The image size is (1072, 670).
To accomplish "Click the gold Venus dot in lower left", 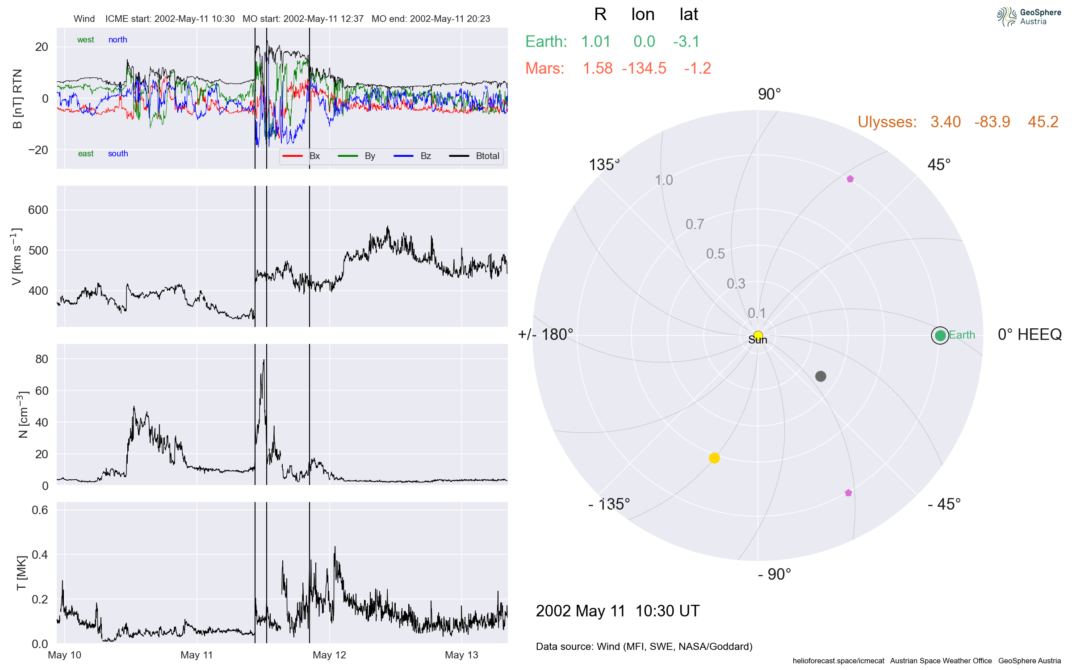I will (714, 458).
